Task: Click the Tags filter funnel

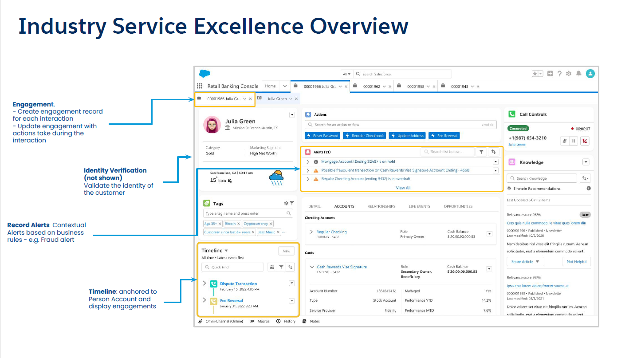Action: pyautogui.click(x=292, y=203)
